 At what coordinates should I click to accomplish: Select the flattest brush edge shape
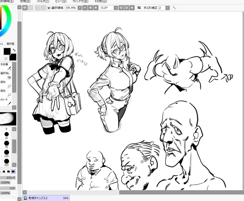[x=13, y=172]
